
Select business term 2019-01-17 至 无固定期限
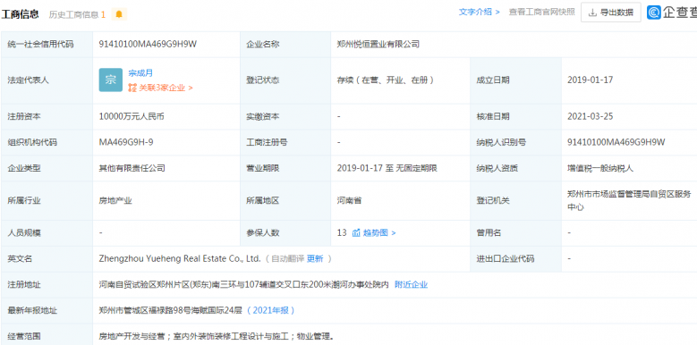[x=387, y=168]
